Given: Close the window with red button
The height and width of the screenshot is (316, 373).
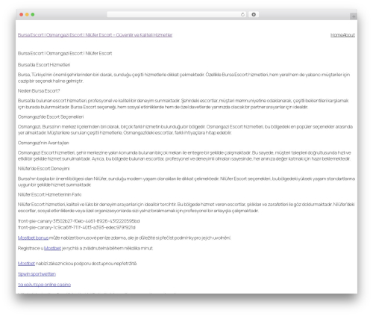Looking at the screenshot, I should pos(22,14).
